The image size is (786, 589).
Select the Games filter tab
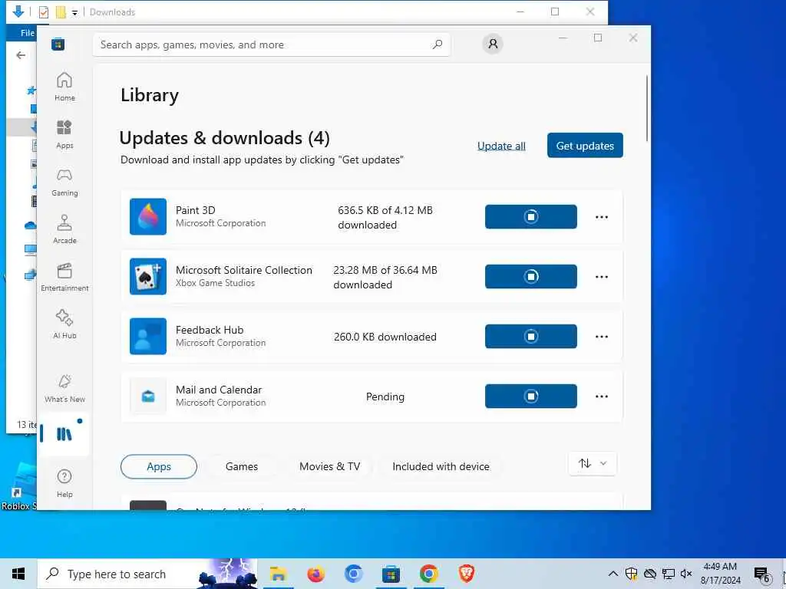tap(242, 466)
